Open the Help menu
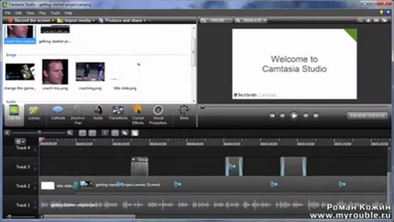 (x=68, y=13)
